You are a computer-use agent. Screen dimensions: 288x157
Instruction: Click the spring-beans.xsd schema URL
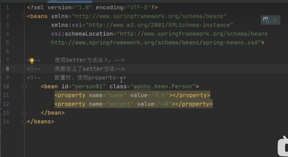point(156,42)
